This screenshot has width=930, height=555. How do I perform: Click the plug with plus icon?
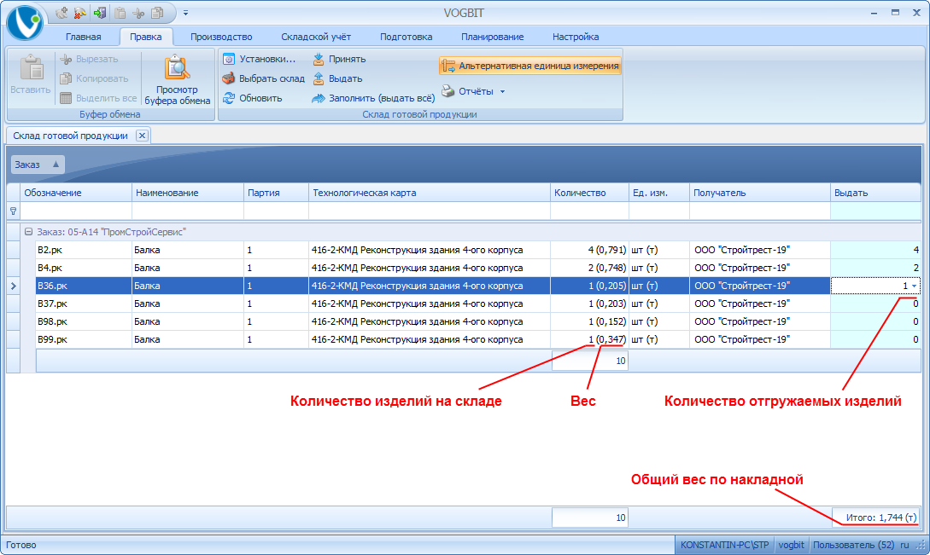pyautogui.click(x=61, y=13)
